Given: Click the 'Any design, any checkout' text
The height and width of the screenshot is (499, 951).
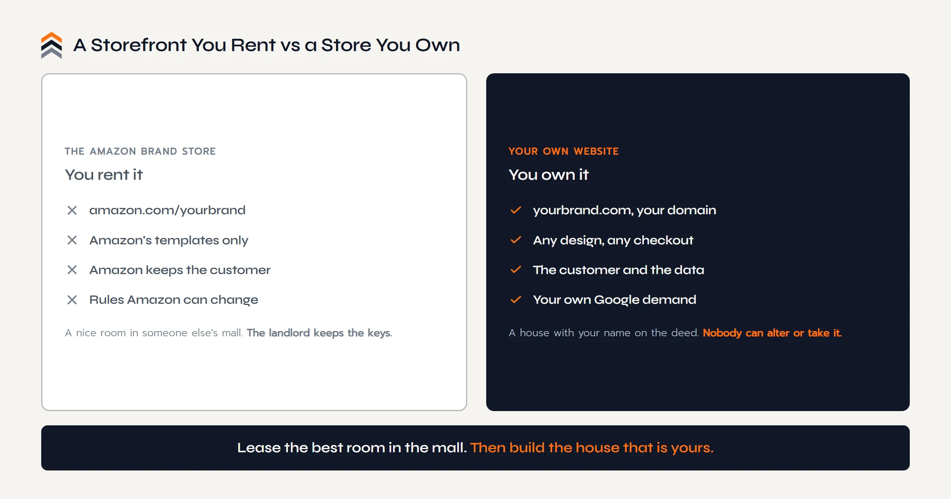Looking at the screenshot, I should [x=613, y=240].
